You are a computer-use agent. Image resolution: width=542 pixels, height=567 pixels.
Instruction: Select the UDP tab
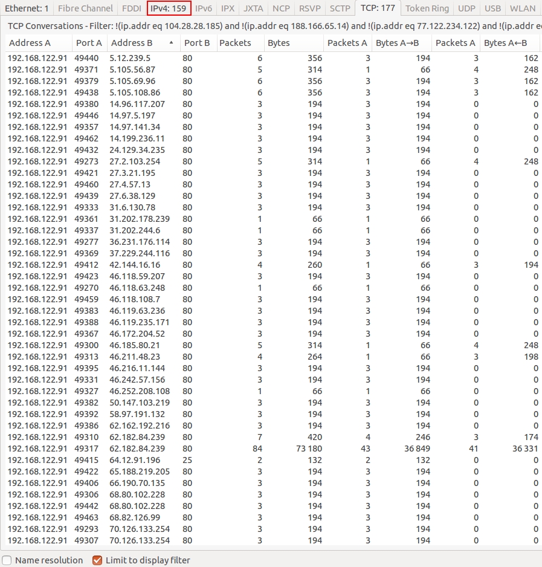466,8
